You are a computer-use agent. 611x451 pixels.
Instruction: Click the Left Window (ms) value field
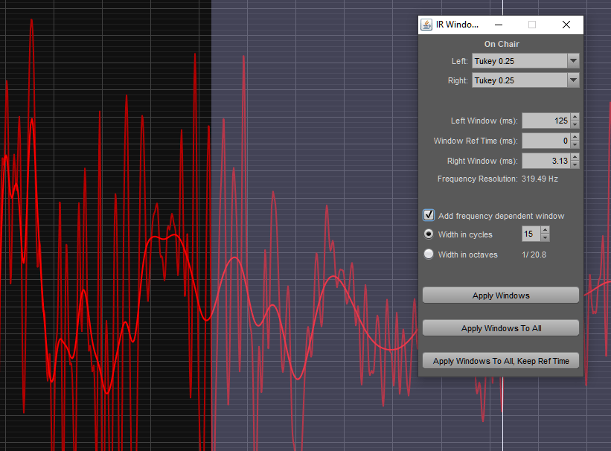[x=546, y=121]
